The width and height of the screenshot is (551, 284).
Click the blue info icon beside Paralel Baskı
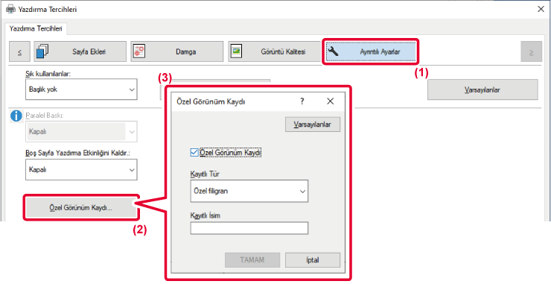coord(16,116)
